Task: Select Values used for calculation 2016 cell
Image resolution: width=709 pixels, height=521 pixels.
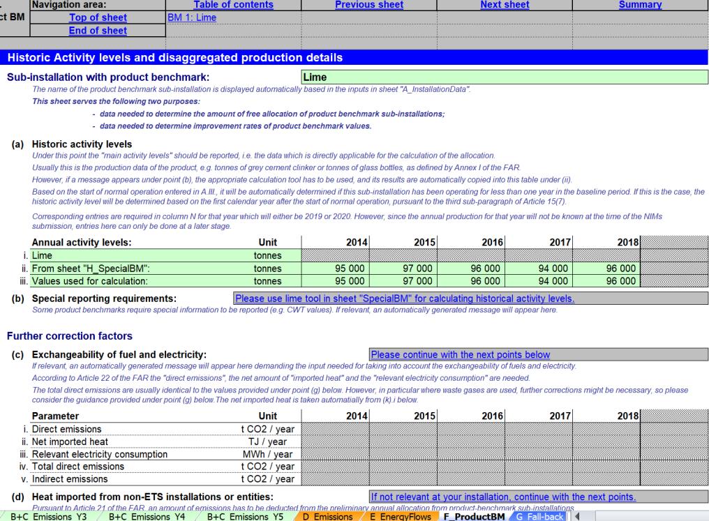Action: (471, 281)
